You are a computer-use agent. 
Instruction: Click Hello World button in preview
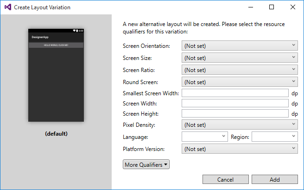56,45
